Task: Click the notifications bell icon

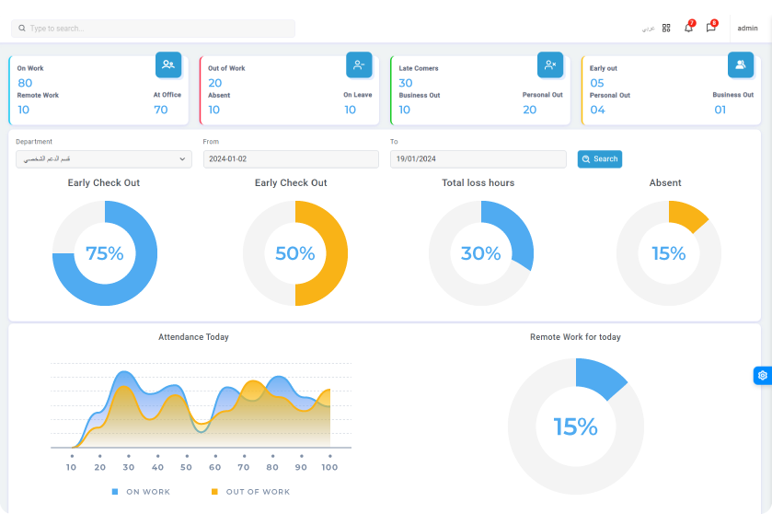Action: (x=688, y=28)
